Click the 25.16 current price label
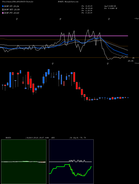The height and width of the screenshot is (184, 139). 130,61
